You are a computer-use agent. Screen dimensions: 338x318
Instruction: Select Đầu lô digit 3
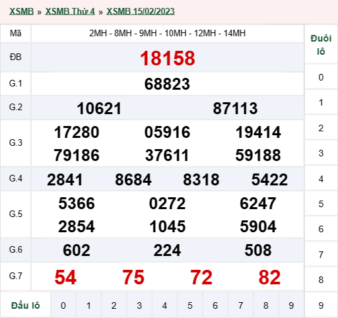(x=139, y=305)
